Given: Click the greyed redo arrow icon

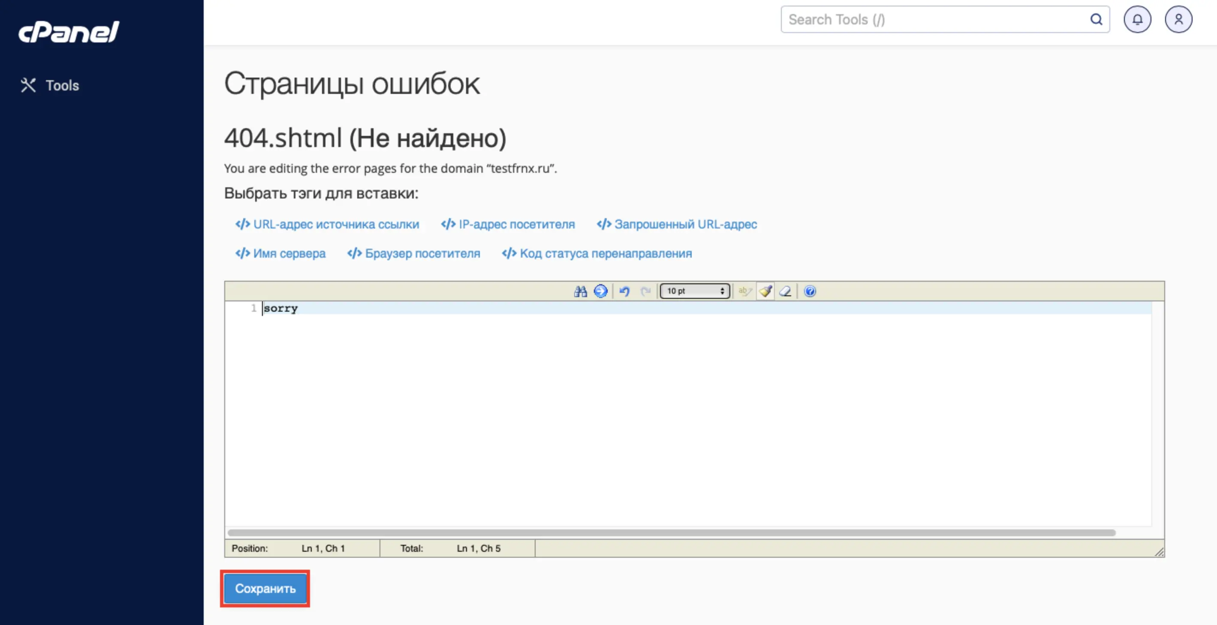Looking at the screenshot, I should [x=645, y=291].
